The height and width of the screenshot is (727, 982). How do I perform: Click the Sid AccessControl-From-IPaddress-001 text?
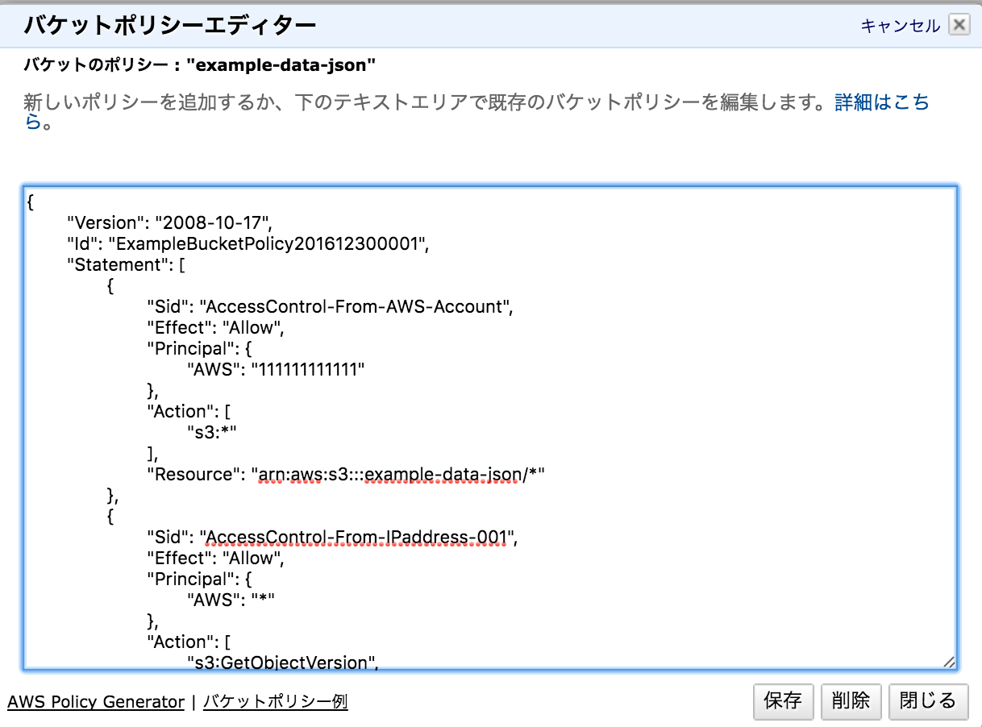[339, 537]
